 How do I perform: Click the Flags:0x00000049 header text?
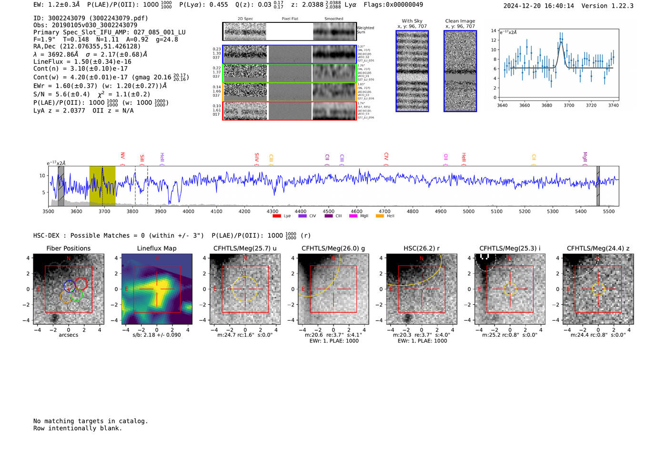pyautogui.click(x=393, y=5)
